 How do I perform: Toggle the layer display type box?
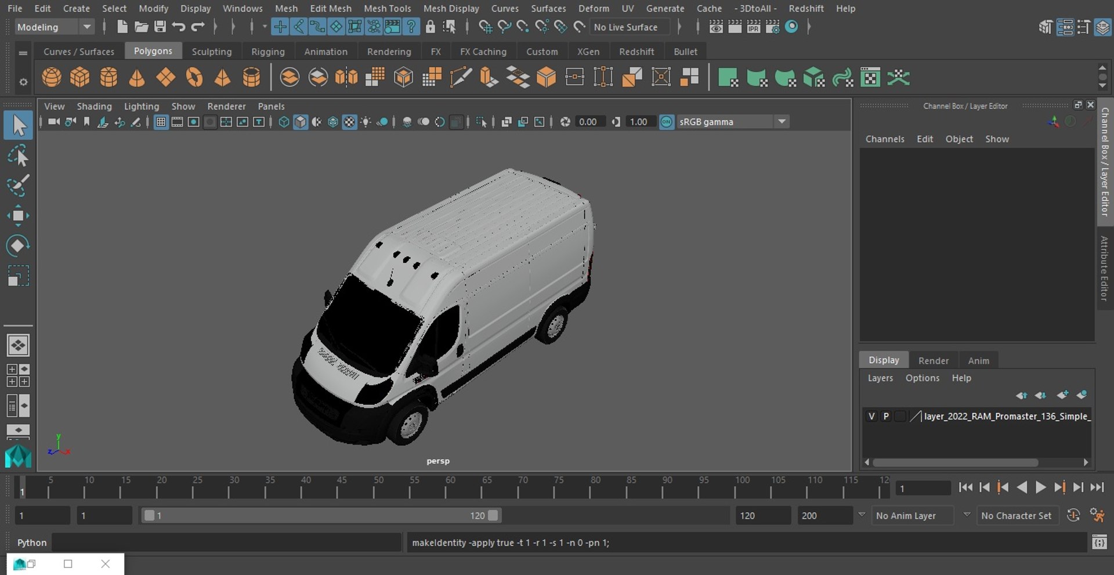pyautogui.click(x=900, y=416)
